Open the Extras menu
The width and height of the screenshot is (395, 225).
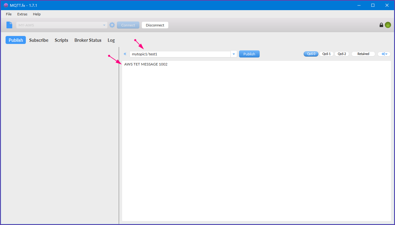tap(22, 14)
